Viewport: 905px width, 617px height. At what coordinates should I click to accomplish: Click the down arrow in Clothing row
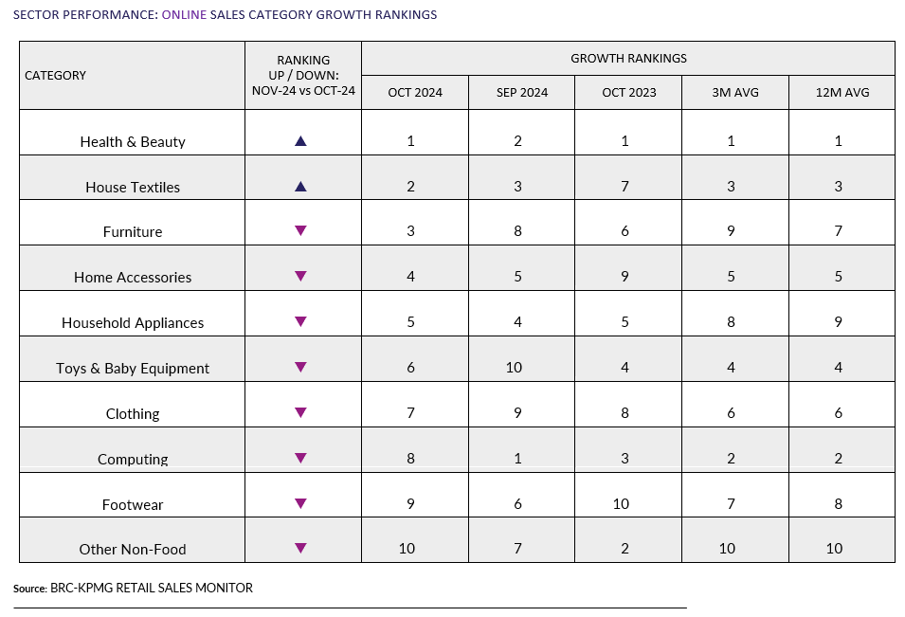click(x=300, y=412)
